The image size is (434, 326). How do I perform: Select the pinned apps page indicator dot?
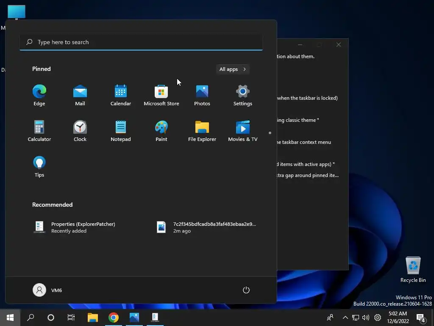coord(270,133)
